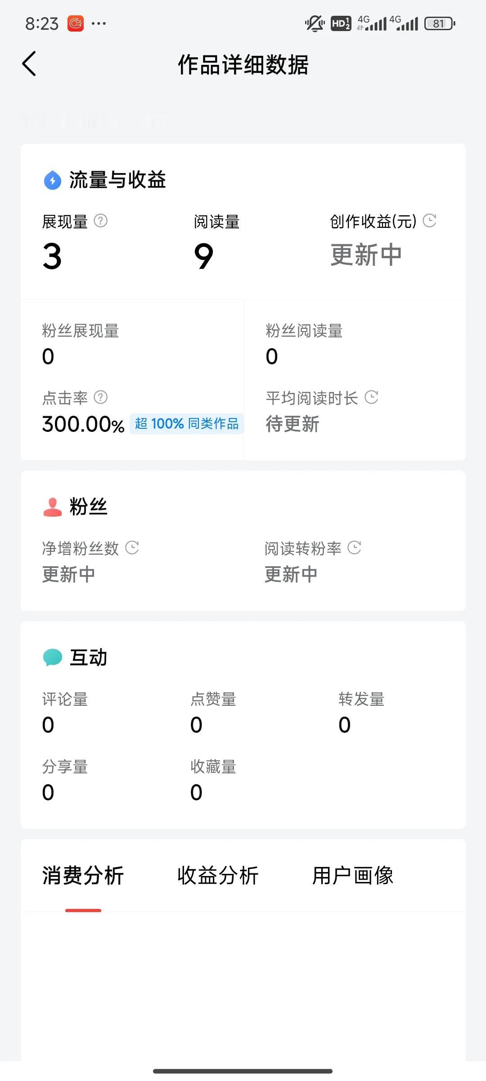The image size is (486, 1081).
Task: Tap the 超100%同类作品 badge
Action: pyautogui.click(x=187, y=424)
